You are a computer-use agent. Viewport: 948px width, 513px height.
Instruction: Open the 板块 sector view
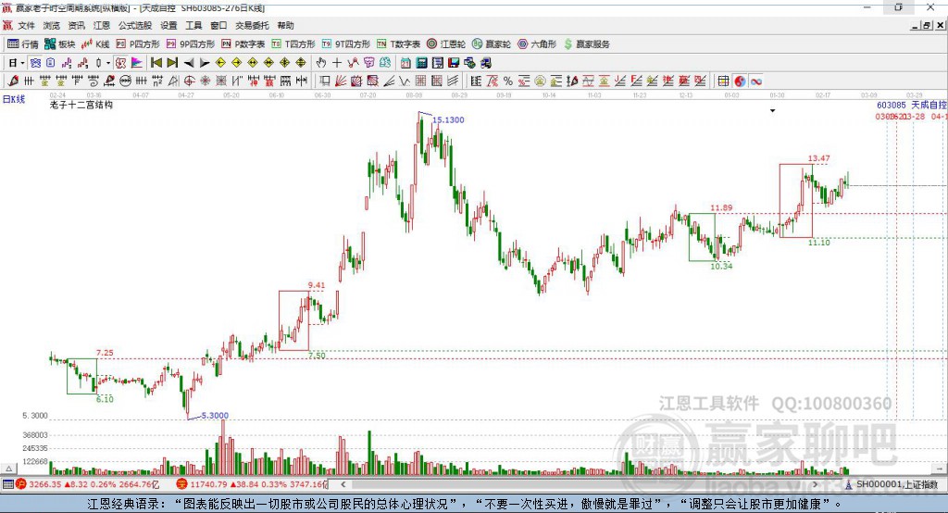pos(59,44)
